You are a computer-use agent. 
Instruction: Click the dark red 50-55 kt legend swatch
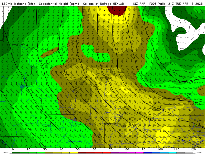(x=82, y=153)
